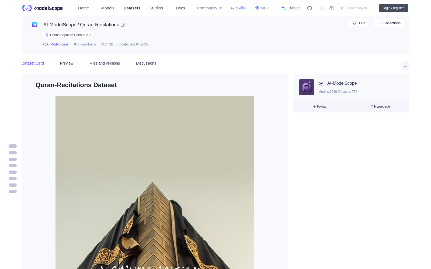Follow the AI-ModelScope organization

[320, 107]
